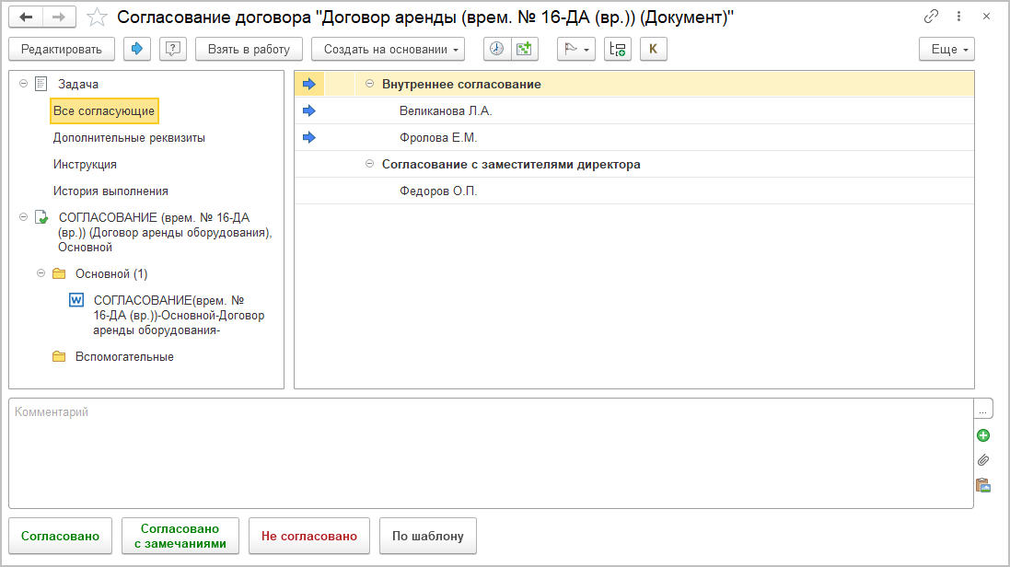The image size is (1010, 567).
Task: Click the green Согласовано button
Action: coord(60,536)
